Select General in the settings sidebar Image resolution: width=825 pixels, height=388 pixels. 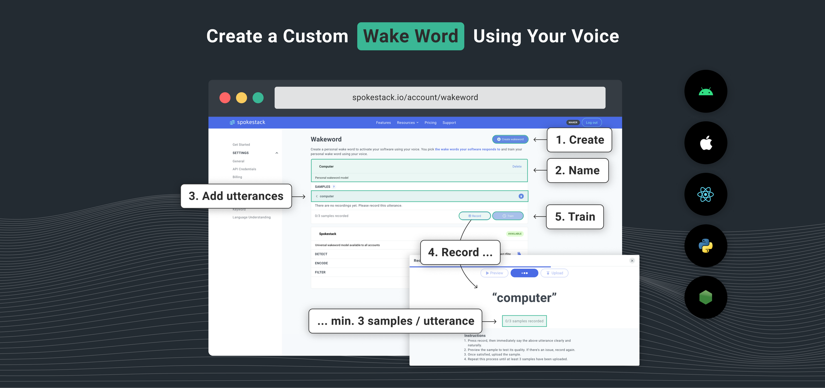(238, 161)
